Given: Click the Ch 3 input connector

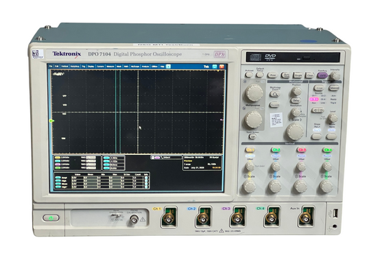Looking at the screenshot, I should pyautogui.click(x=237, y=218).
